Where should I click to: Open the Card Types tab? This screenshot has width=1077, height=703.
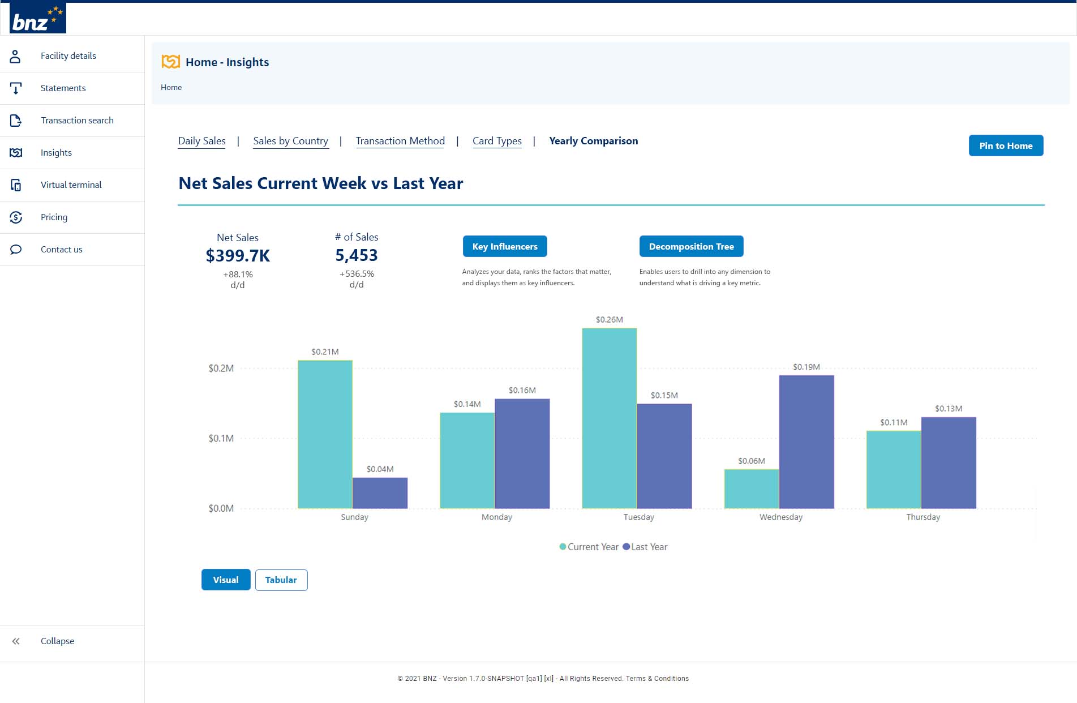pos(497,141)
